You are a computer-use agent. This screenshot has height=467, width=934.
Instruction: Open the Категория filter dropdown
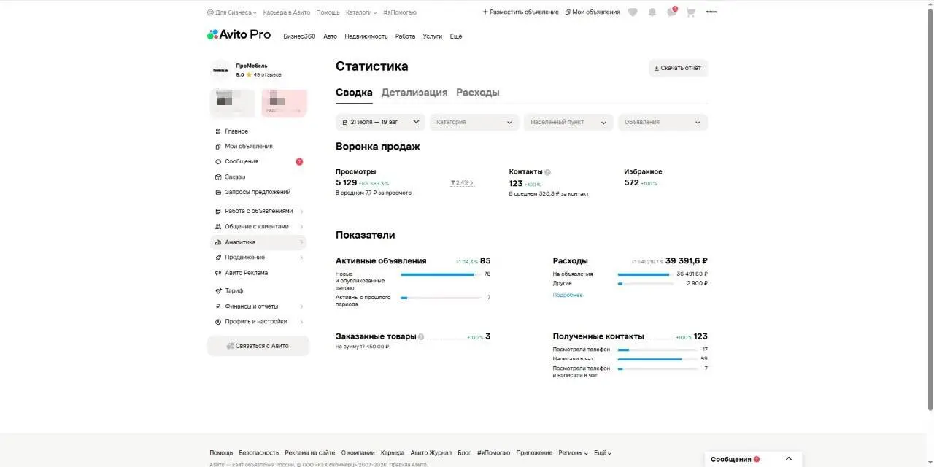click(x=474, y=122)
